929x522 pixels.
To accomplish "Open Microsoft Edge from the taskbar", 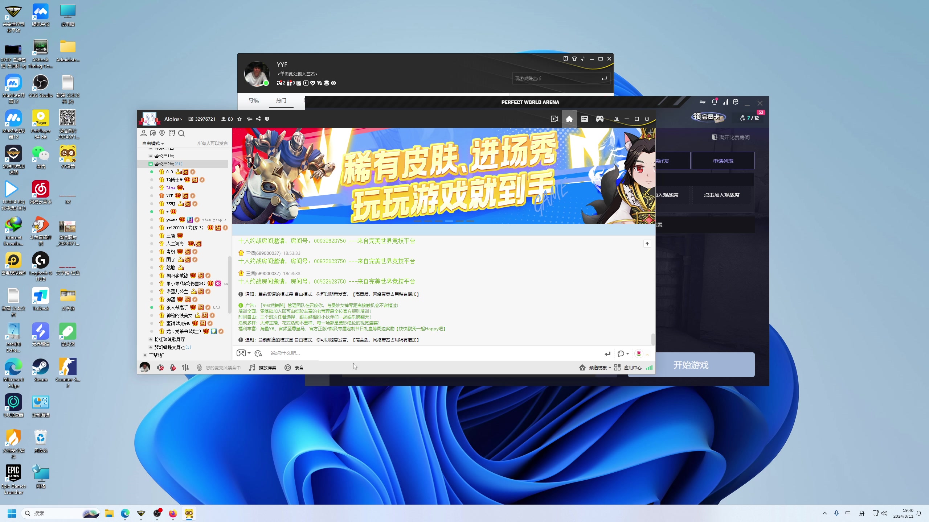I will [125, 513].
